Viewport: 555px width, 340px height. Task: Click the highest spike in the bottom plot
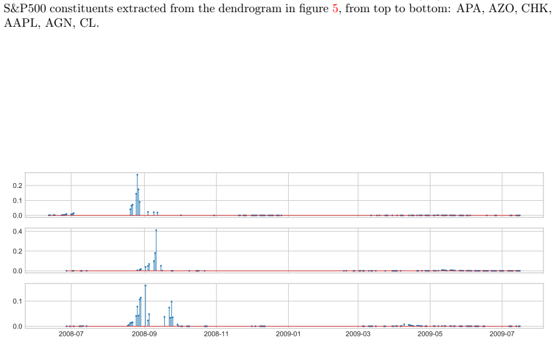145,306
